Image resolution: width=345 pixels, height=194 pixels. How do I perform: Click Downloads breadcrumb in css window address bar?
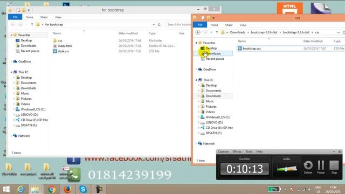[238, 32]
